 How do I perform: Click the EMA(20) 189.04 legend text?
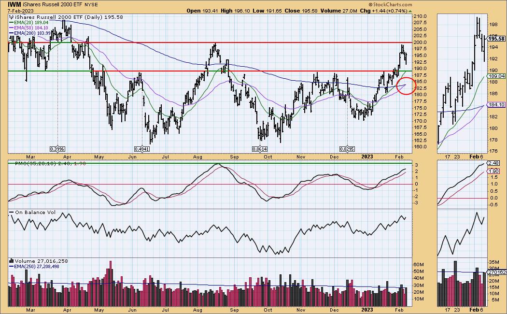coord(31,23)
